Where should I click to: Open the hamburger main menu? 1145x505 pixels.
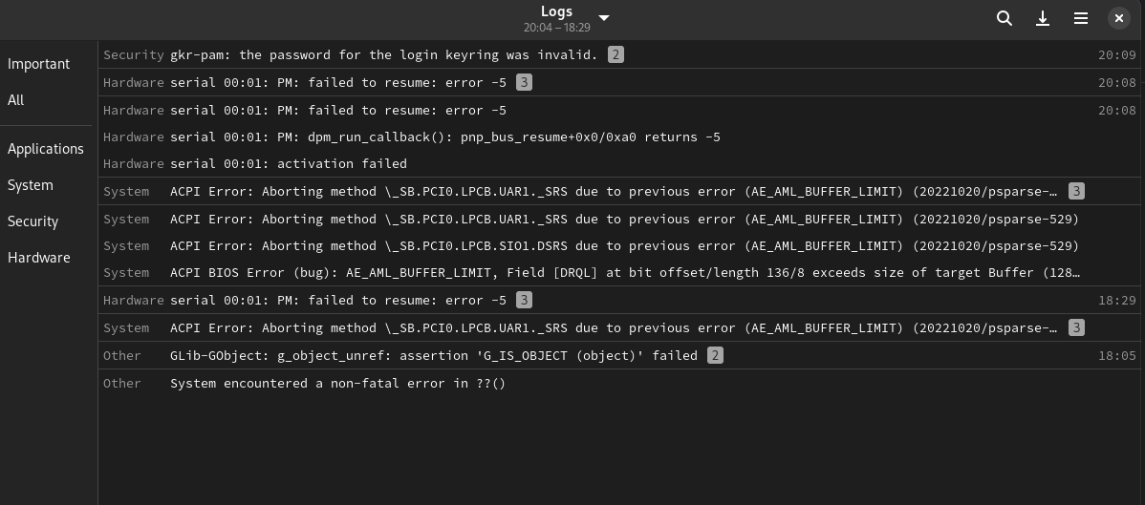[x=1081, y=18]
